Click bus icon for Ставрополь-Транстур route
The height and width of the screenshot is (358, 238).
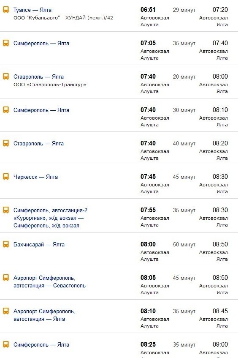coord(6,77)
